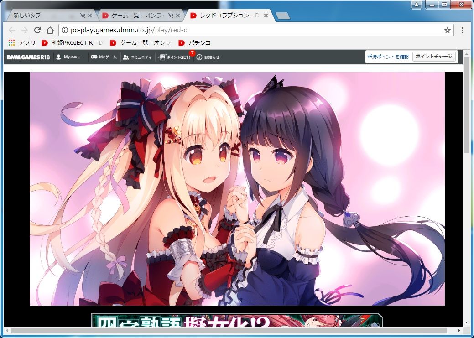This screenshot has height=338, width=474.
Task: Open the Myメニュー menu
Action: point(70,57)
